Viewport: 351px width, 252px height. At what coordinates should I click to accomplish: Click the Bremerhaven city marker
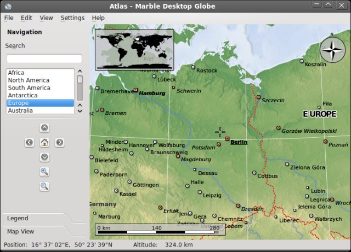tap(97, 88)
